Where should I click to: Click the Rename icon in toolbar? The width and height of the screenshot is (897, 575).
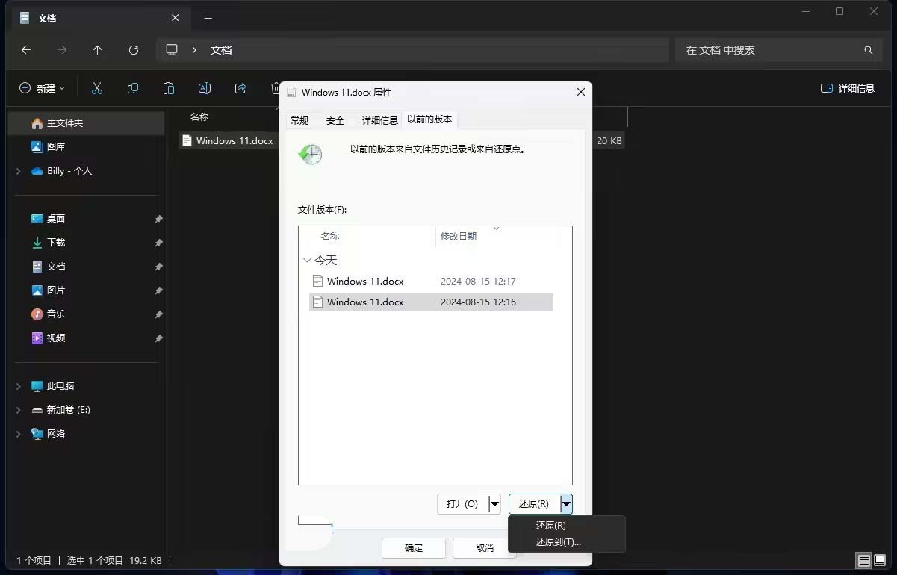tap(205, 88)
